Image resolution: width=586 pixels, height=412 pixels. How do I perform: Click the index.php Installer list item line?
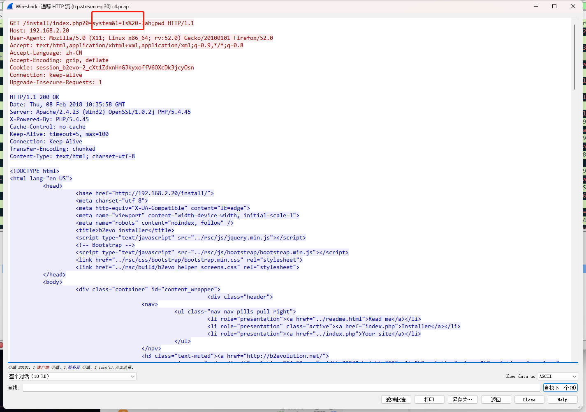click(334, 326)
